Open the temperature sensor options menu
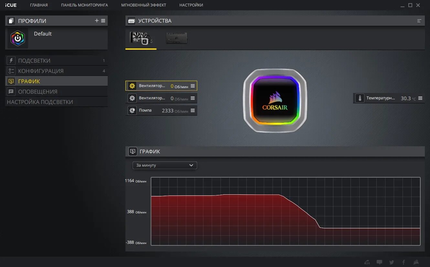 point(420,98)
